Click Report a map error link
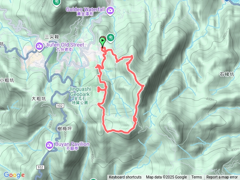240x180 pixels. (222, 177)
